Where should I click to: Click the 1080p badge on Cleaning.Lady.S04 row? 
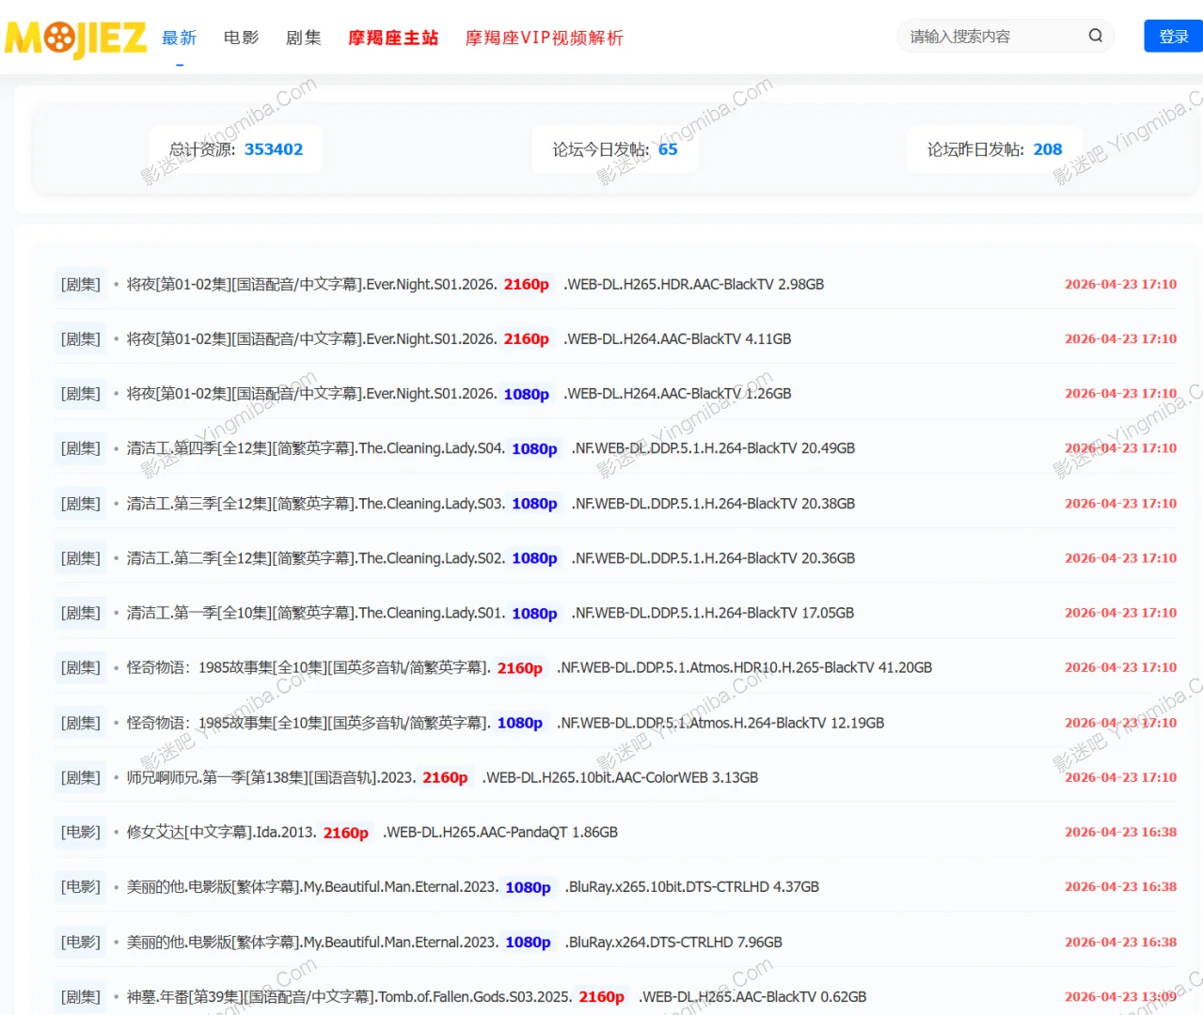point(533,449)
